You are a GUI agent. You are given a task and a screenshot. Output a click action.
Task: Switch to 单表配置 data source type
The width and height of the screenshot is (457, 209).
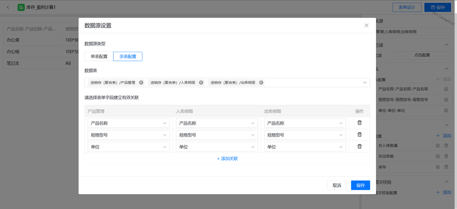click(x=99, y=56)
